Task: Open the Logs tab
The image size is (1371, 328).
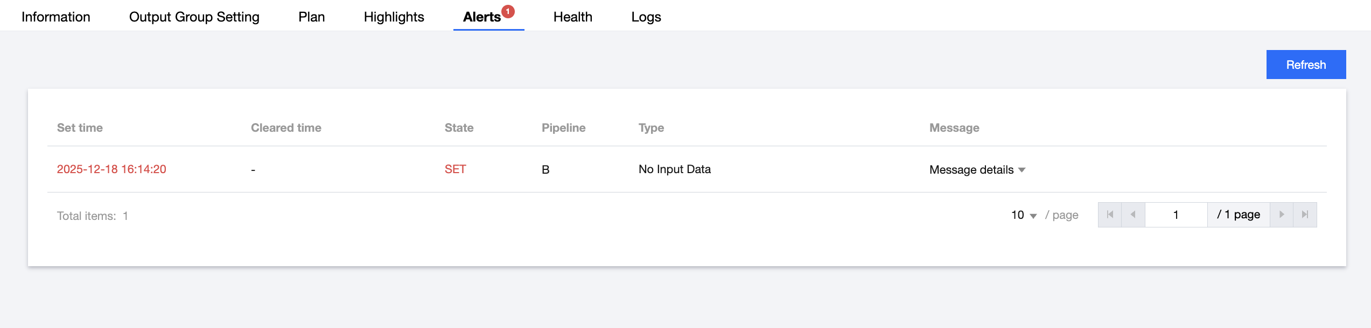Action: pyautogui.click(x=646, y=17)
